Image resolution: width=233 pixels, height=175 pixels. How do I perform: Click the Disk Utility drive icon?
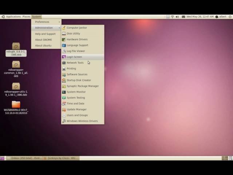coord(64,34)
